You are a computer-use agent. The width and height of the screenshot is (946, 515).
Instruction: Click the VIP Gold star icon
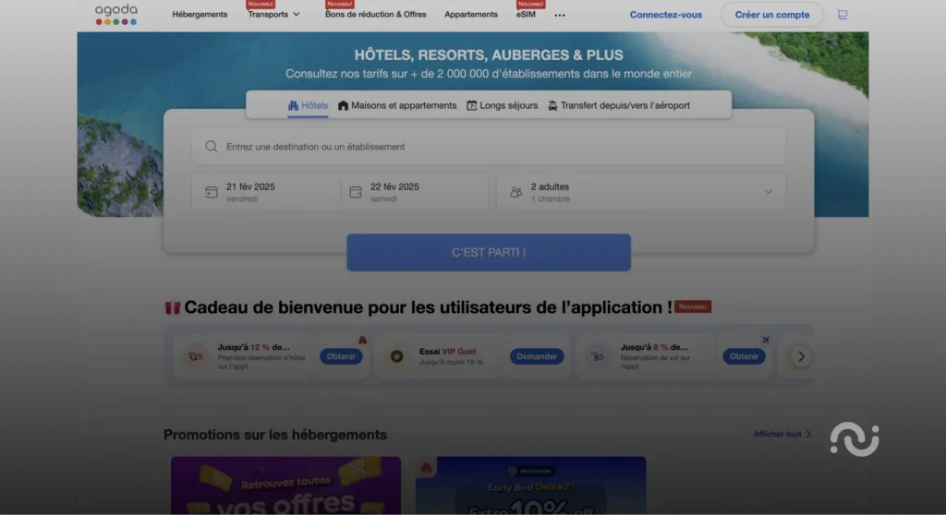point(396,356)
